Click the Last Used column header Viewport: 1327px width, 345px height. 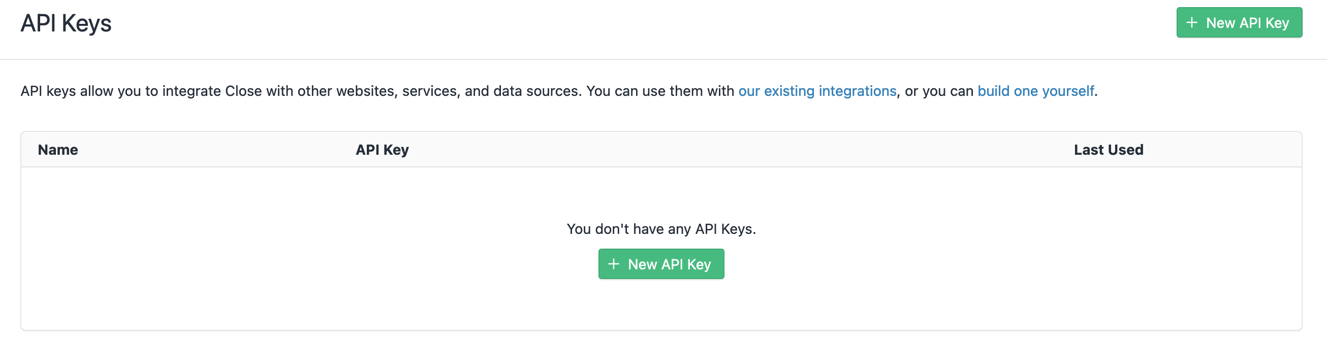click(1109, 150)
